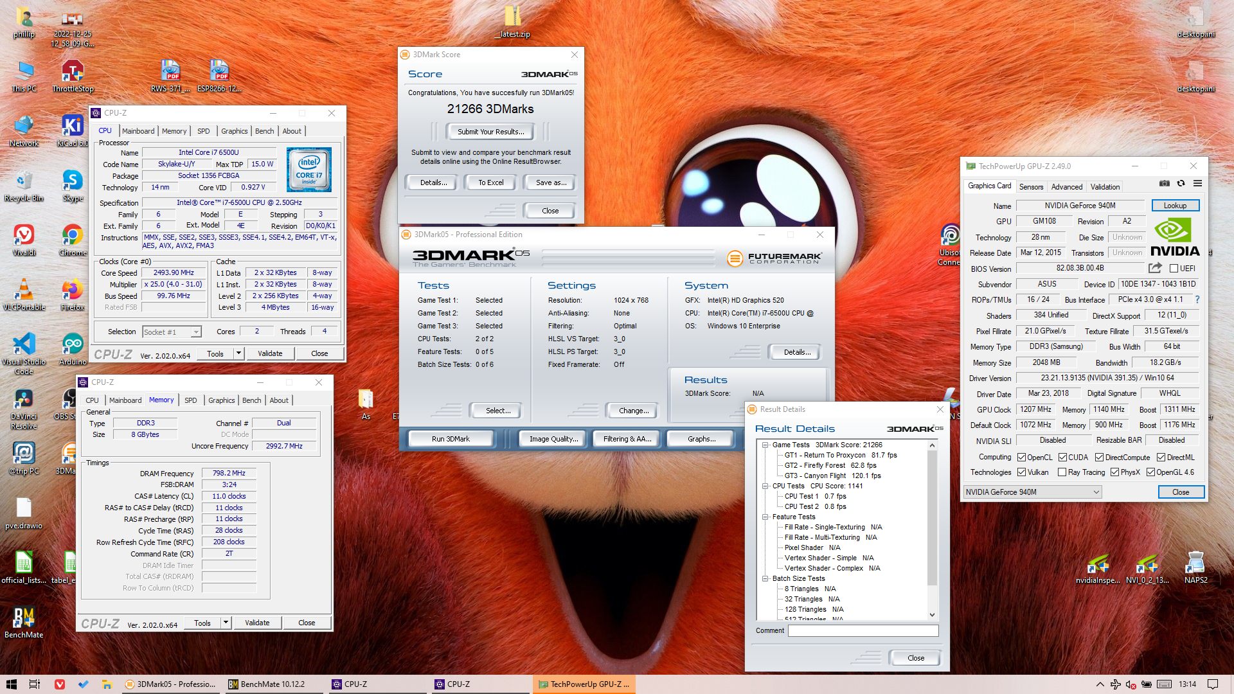The width and height of the screenshot is (1234, 694).
Task: Show hidden tray icons chevron in taskbar
Action: coord(1100,684)
